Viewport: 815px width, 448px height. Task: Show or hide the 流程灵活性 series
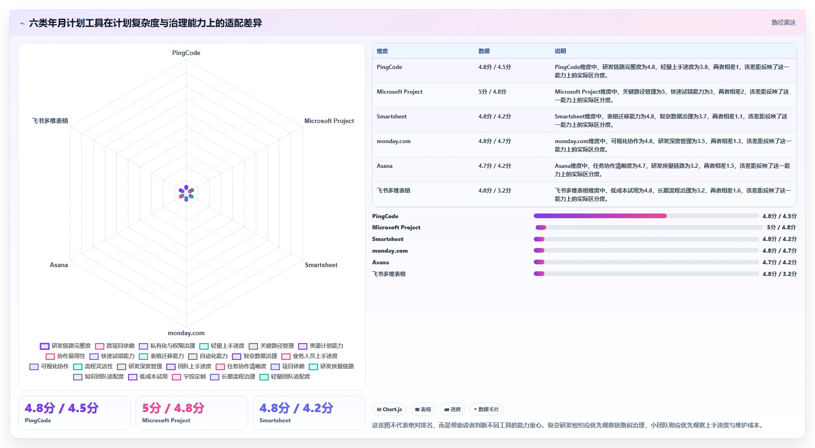(93, 366)
